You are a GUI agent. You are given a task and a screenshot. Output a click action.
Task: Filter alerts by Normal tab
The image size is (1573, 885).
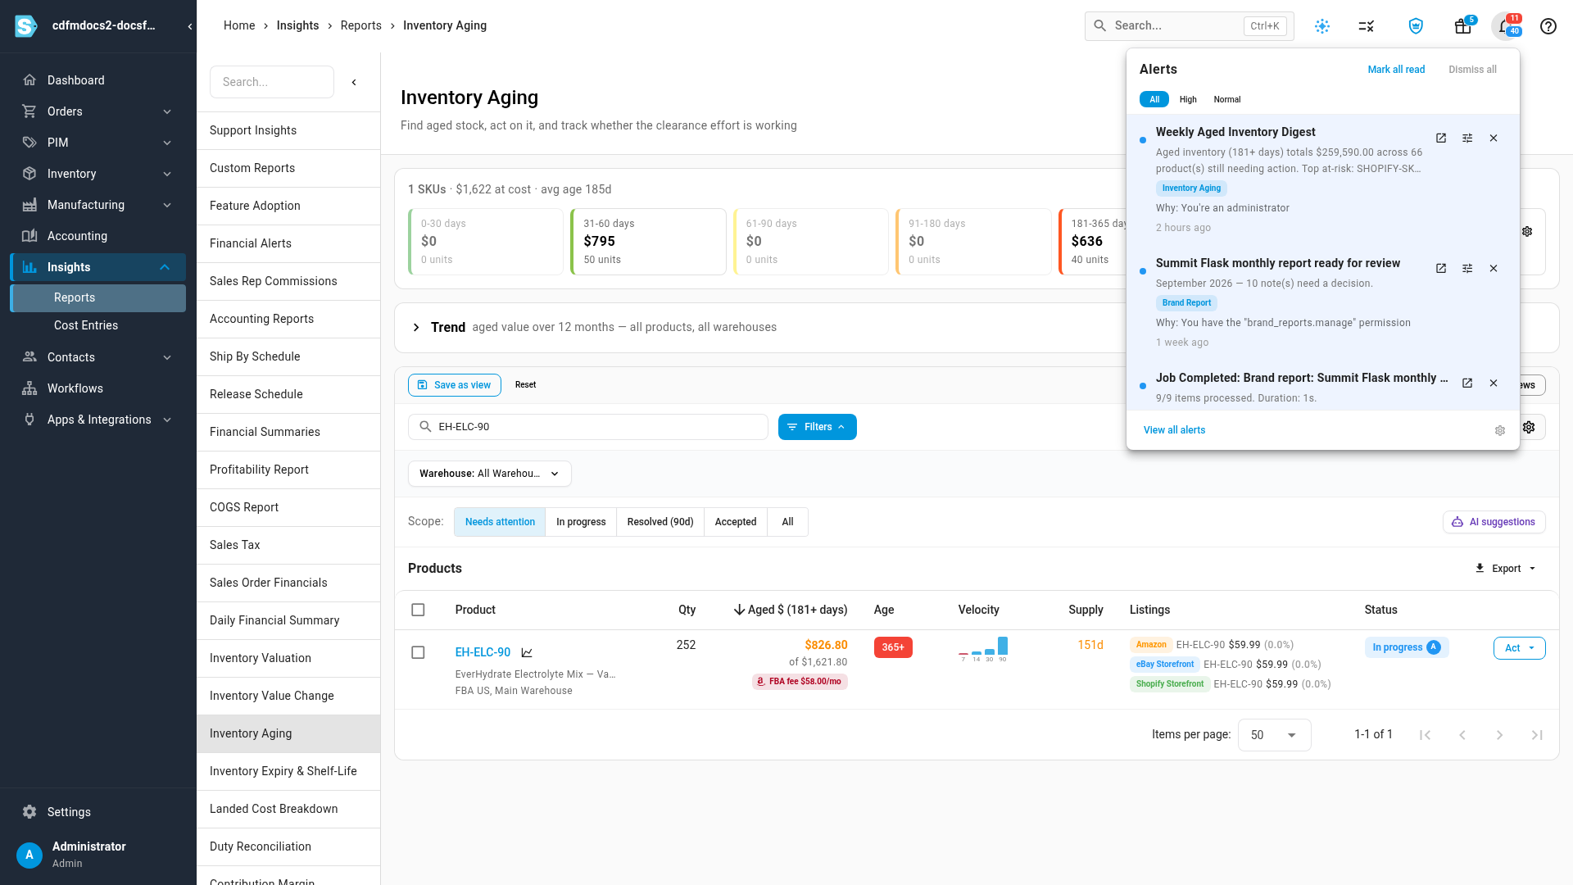coord(1227,99)
